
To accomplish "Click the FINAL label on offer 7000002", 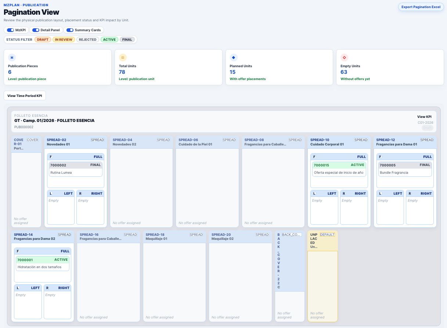I will coord(95,165).
